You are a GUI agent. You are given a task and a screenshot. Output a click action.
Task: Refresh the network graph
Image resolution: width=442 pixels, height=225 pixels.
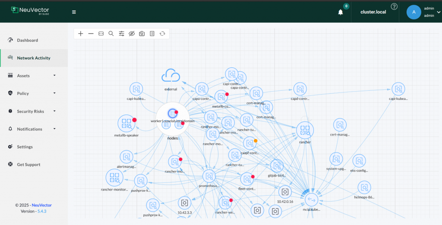(x=162, y=34)
